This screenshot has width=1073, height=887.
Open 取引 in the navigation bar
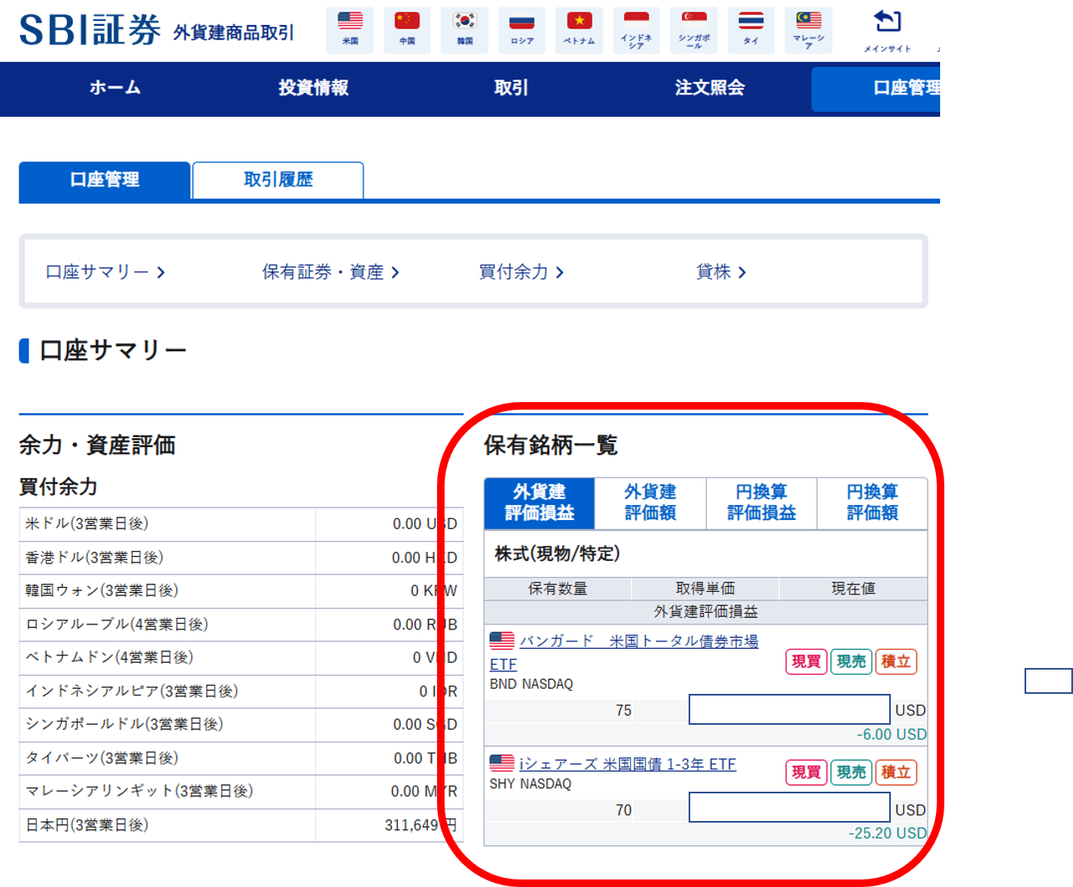click(x=511, y=88)
